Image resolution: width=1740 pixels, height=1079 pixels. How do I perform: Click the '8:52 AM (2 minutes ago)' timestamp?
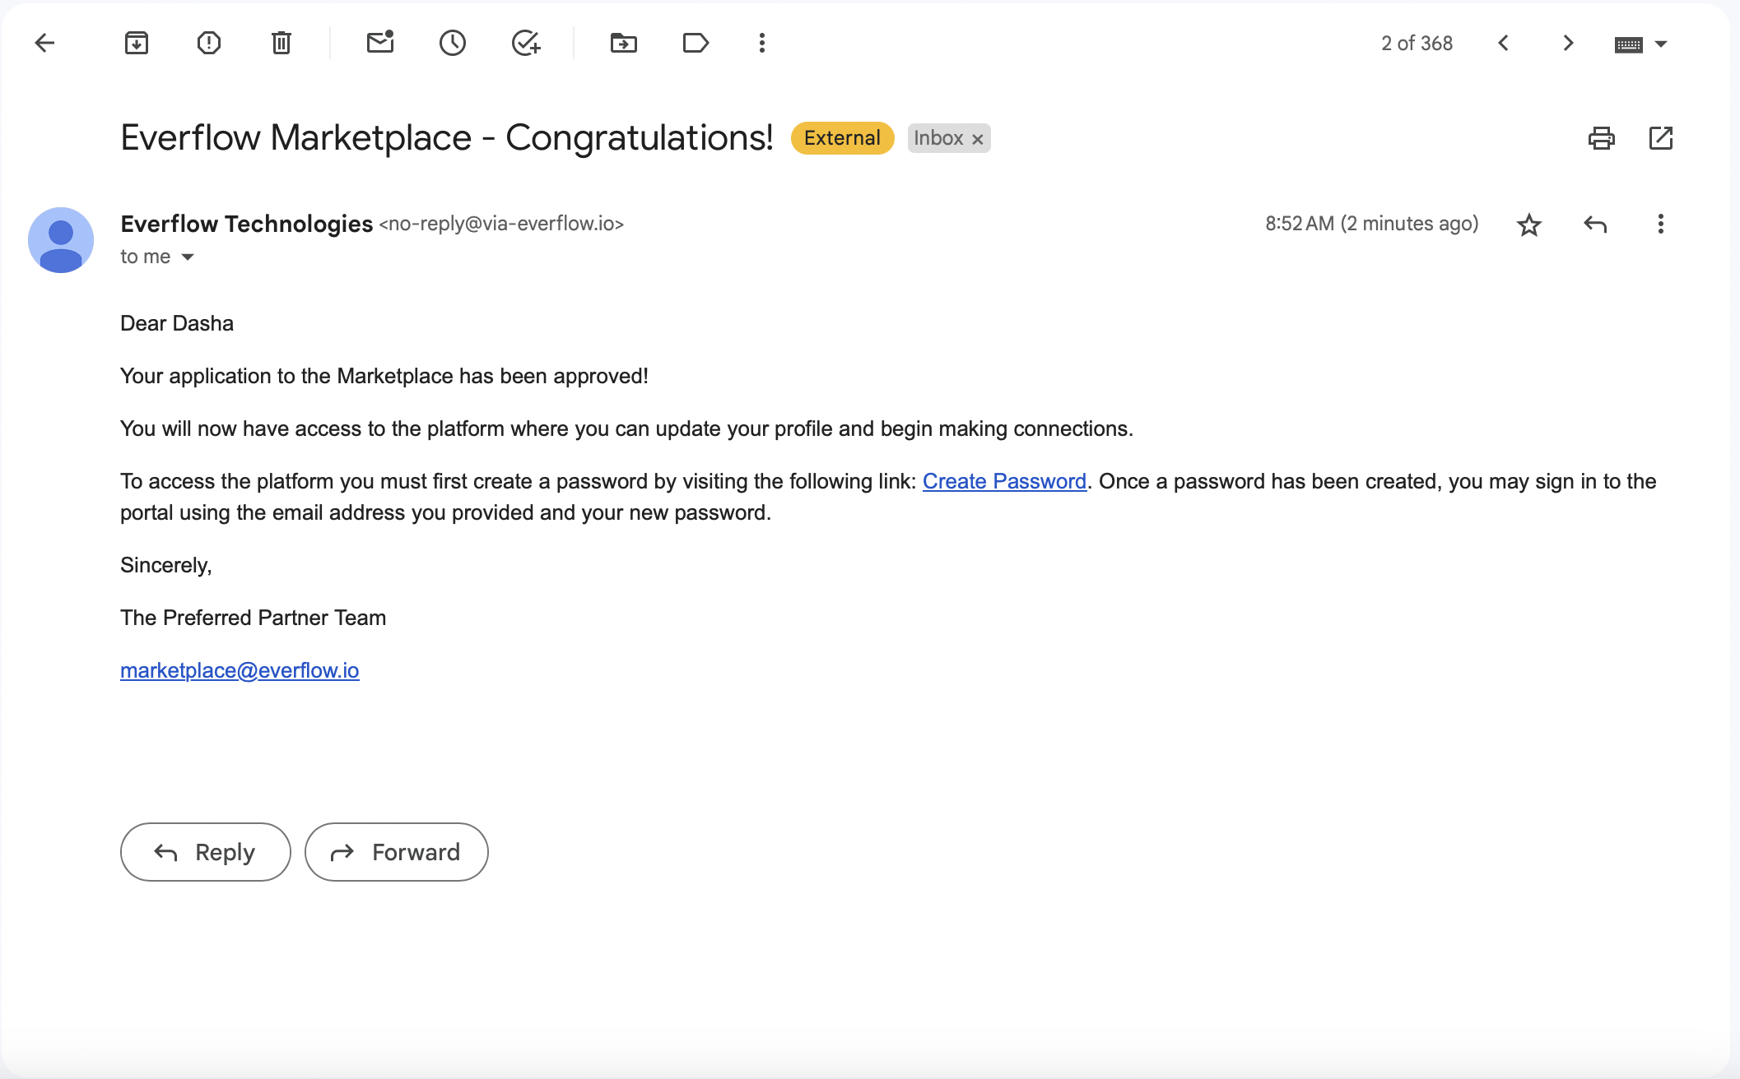pyautogui.click(x=1372, y=224)
